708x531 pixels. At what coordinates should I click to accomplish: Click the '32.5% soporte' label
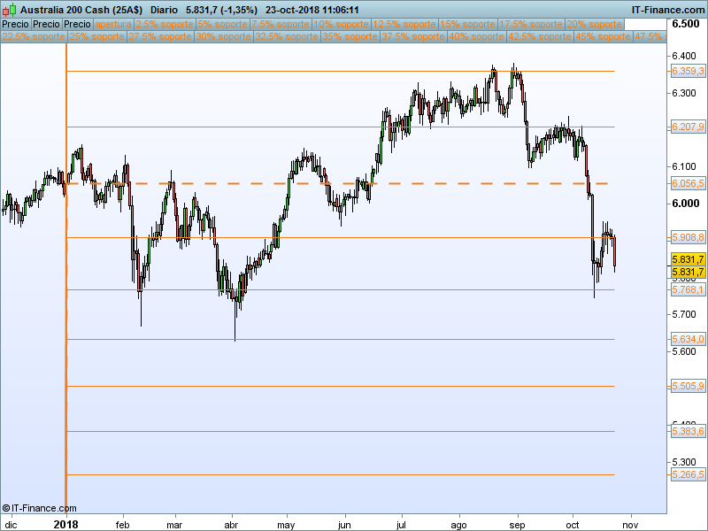click(286, 36)
